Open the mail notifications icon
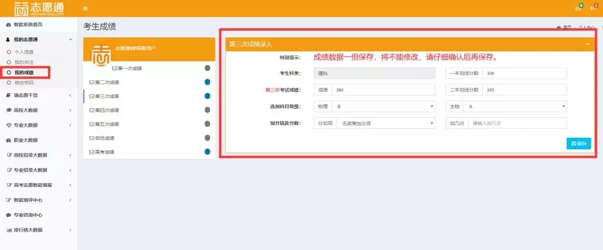 click(x=578, y=8)
